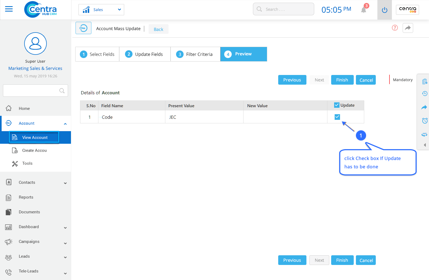This screenshot has width=429, height=280.
Task: Open the hamburger menu
Action: tap(9, 9)
